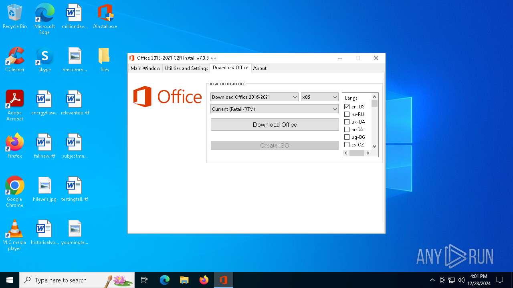513x288 pixels.
Task: Select hilevels.jpg image icon
Action: pos(44,190)
